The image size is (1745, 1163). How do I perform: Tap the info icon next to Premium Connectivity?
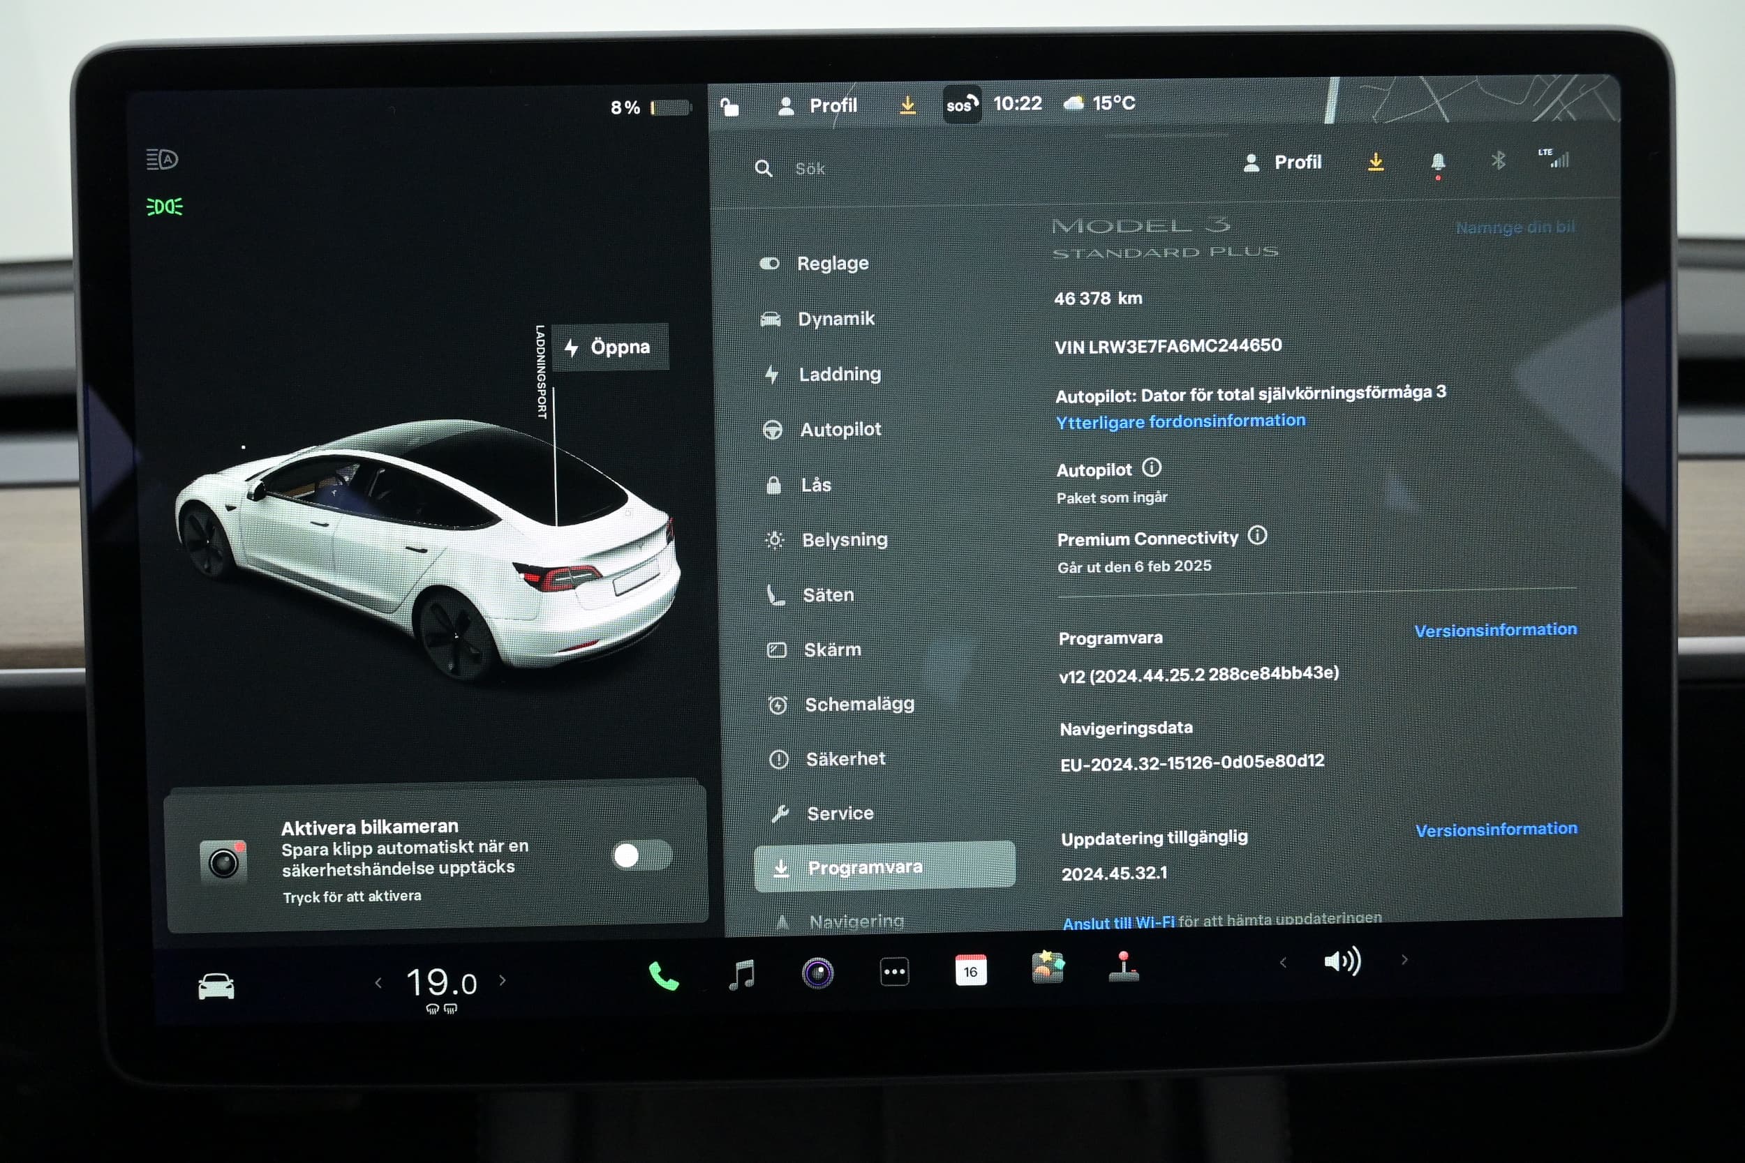point(1258,535)
